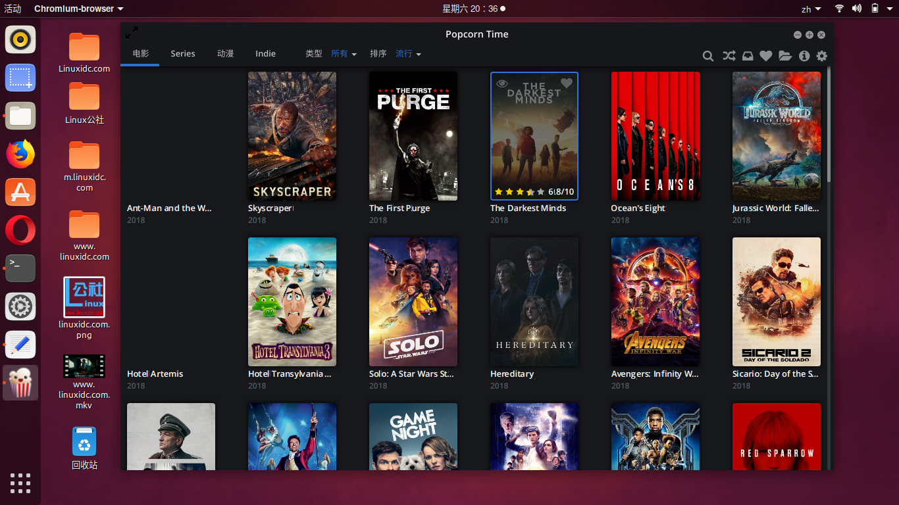899x505 pixels.
Task: Open the Sicario 2 poster
Action: tap(777, 302)
